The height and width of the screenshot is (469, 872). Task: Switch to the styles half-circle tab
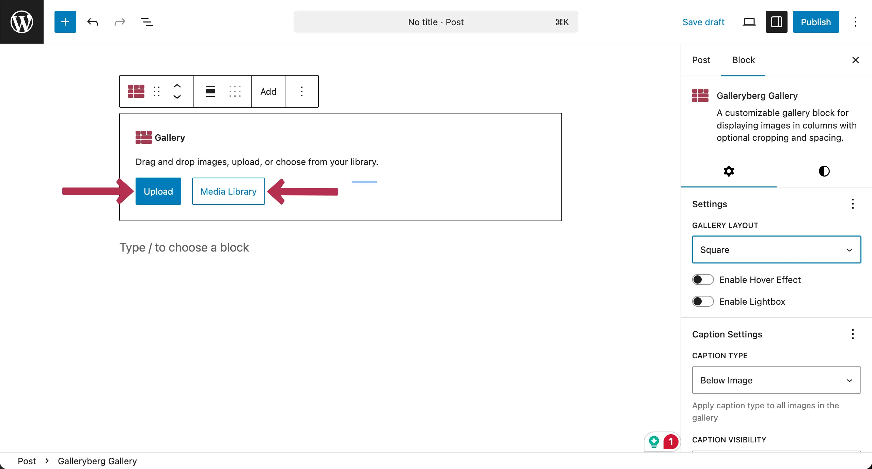(x=824, y=171)
